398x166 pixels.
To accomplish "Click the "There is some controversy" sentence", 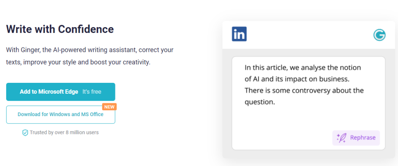I will point(304,91).
